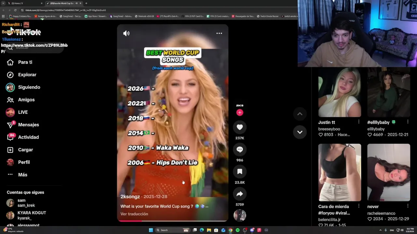Open the three-dot options on the video

click(x=219, y=33)
